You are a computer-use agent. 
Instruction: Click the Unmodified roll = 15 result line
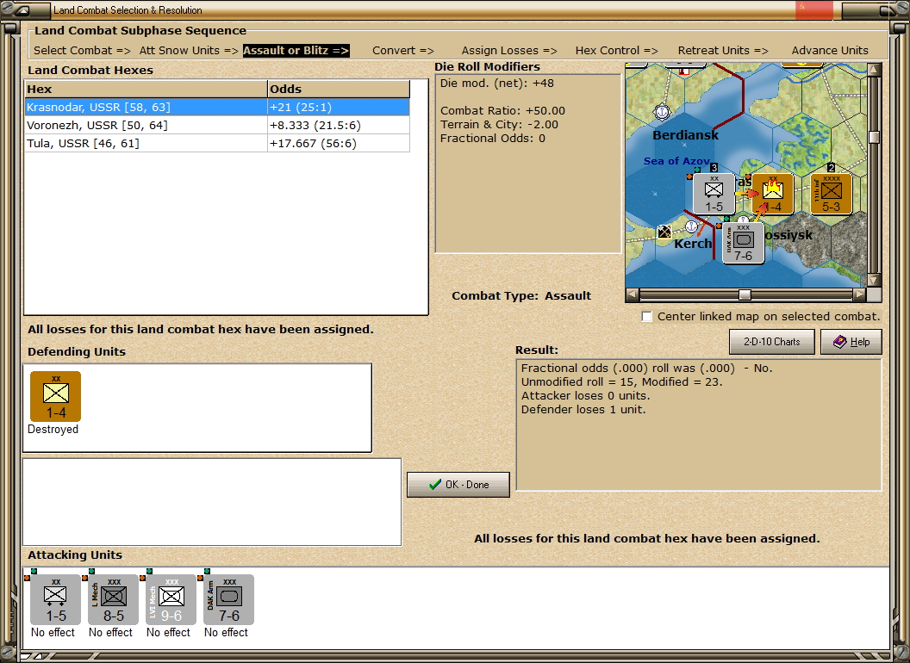tap(621, 381)
